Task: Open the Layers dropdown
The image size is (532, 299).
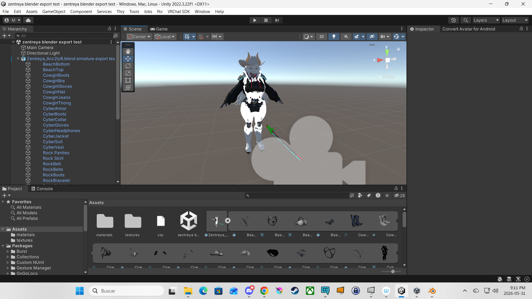Action: pyautogui.click(x=486, y=20)
